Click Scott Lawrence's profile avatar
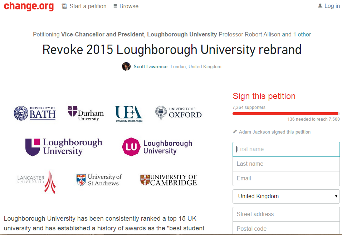Screen dimensions: 342x235 coord(126,66)
